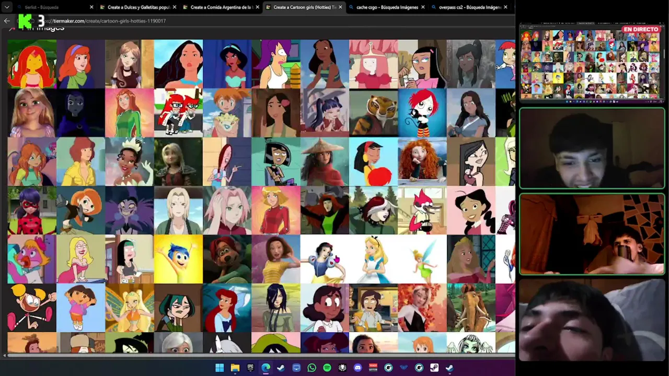Select the Raya with conical hat image

click(x=325, y=162)
